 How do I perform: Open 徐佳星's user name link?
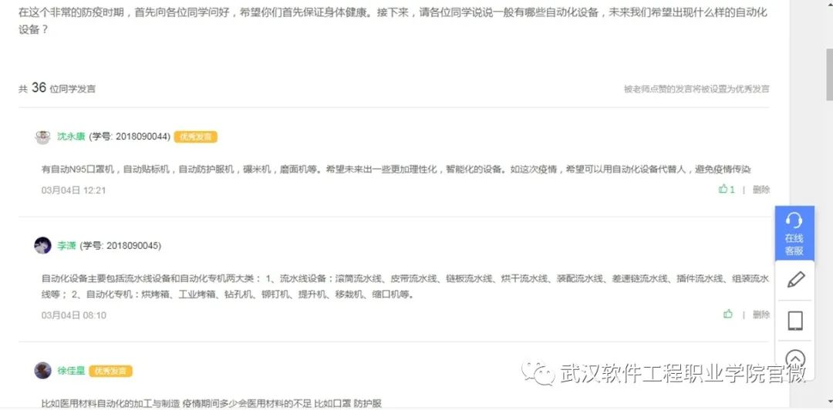click(x=71, y=371)
